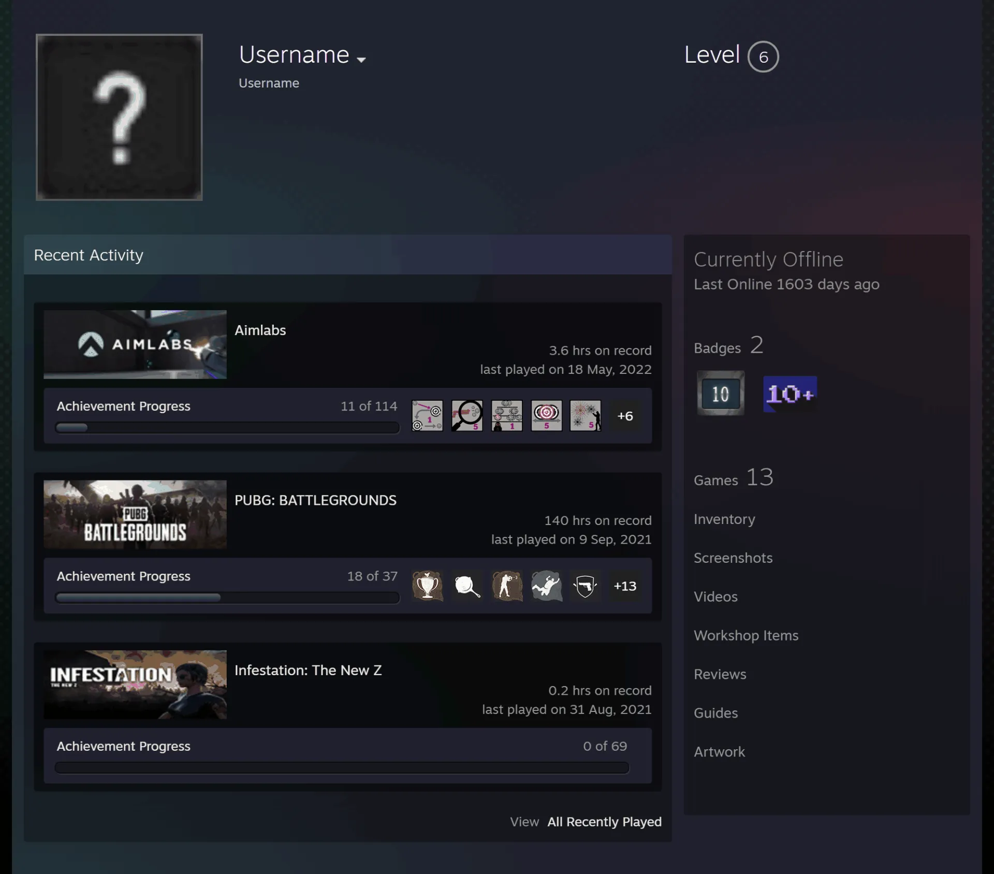The width and height of the screenshot is (994, 874).
Task: View Aimlabs stacked targets achievement icon
Action: (x=507, y=415)
